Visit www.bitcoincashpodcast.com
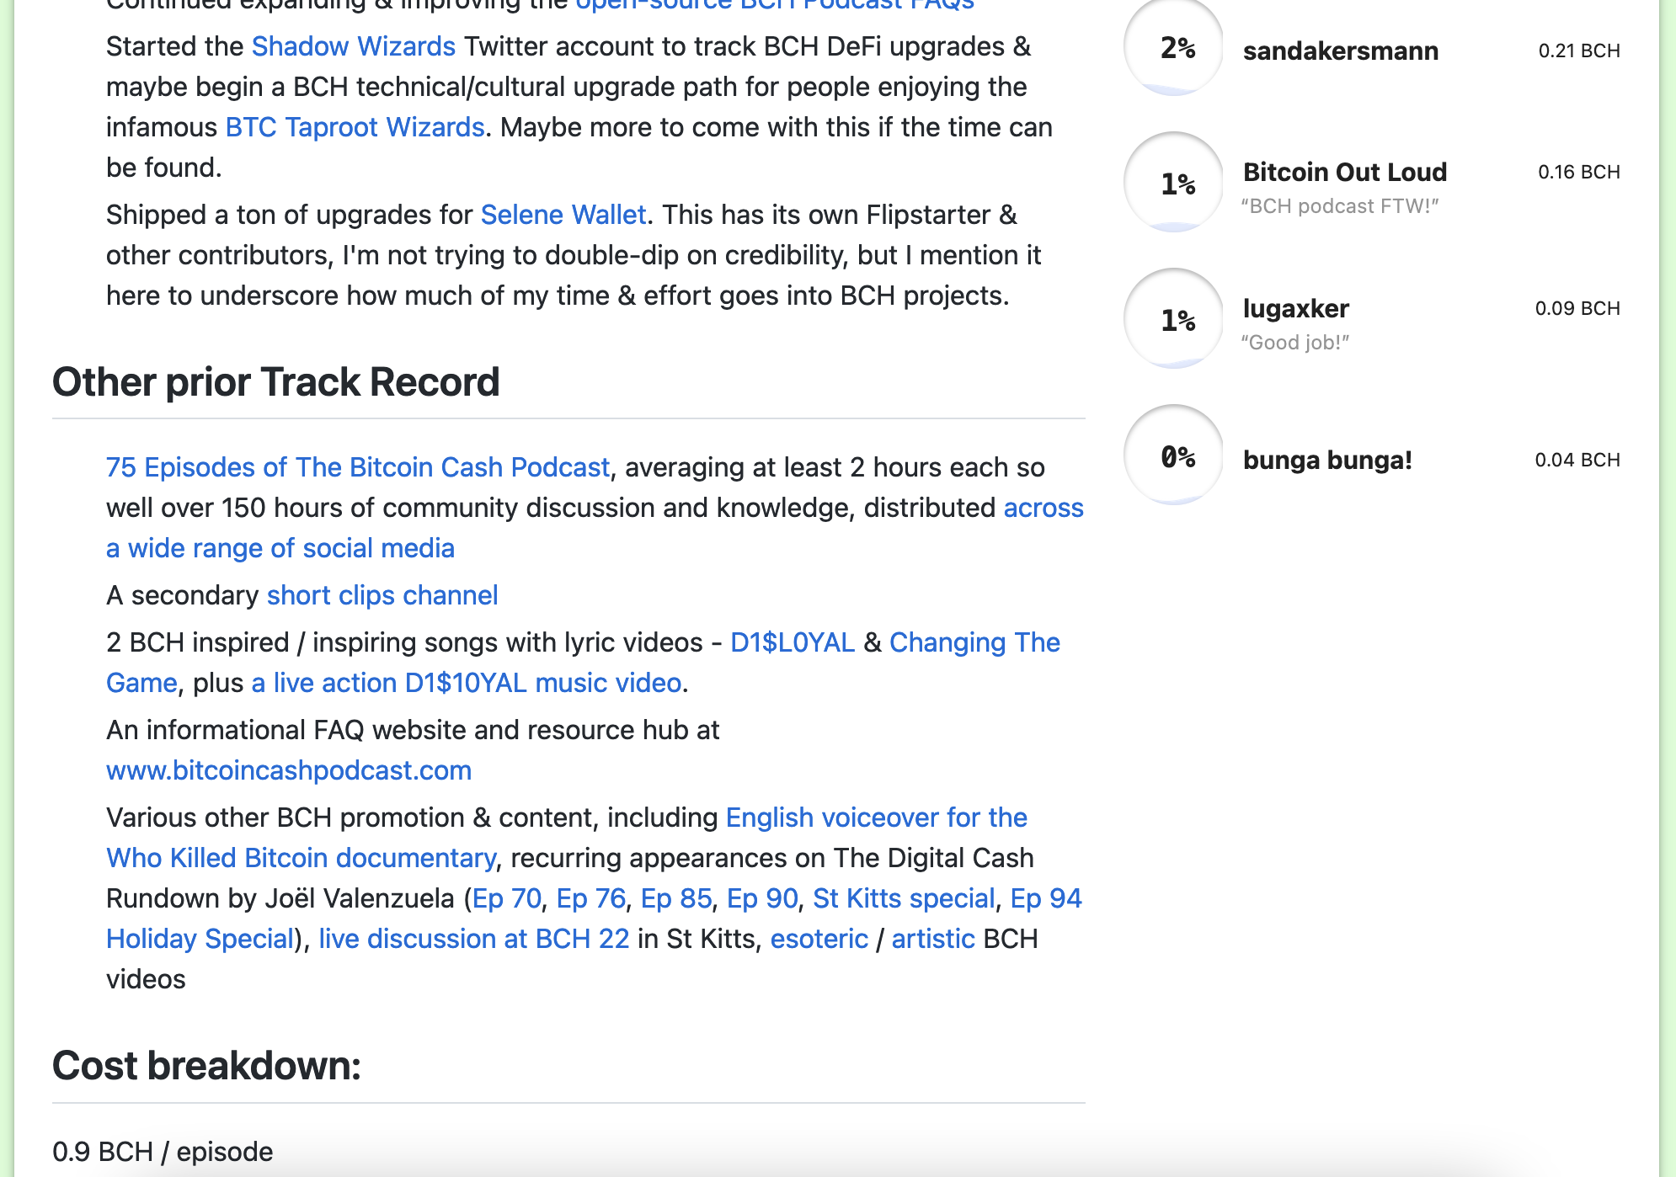1676x1177 pixels. click(x=289, y=770)
